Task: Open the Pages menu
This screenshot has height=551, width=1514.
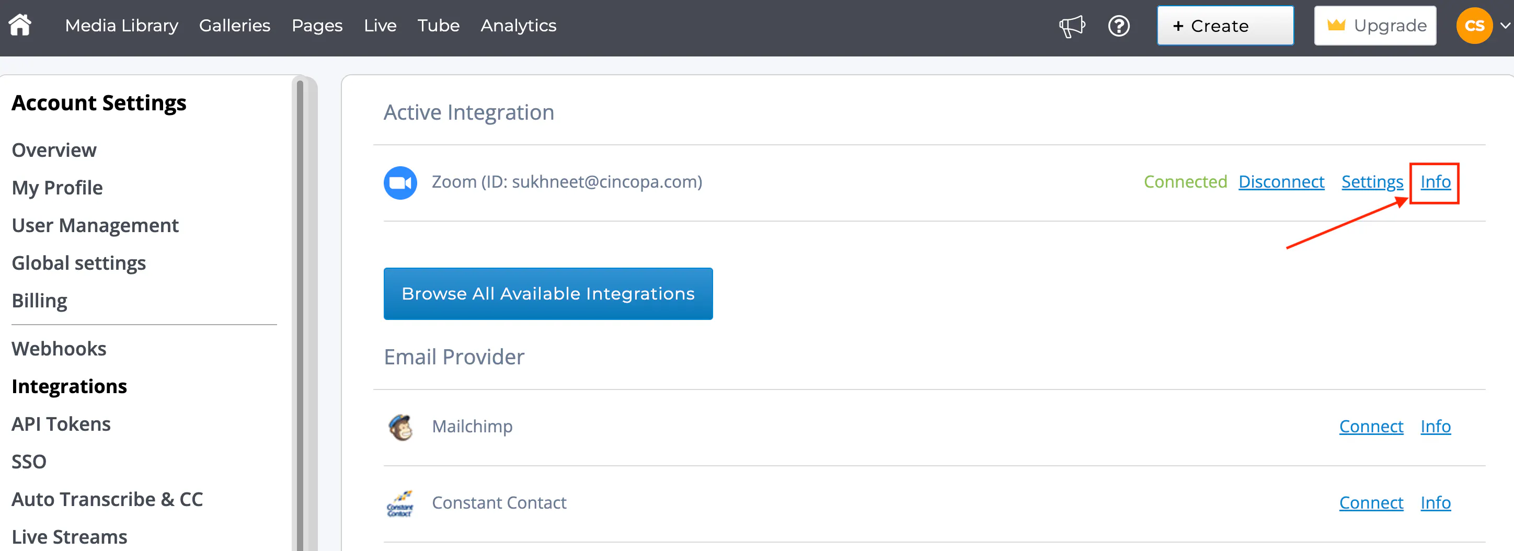Action: [317, 25]
